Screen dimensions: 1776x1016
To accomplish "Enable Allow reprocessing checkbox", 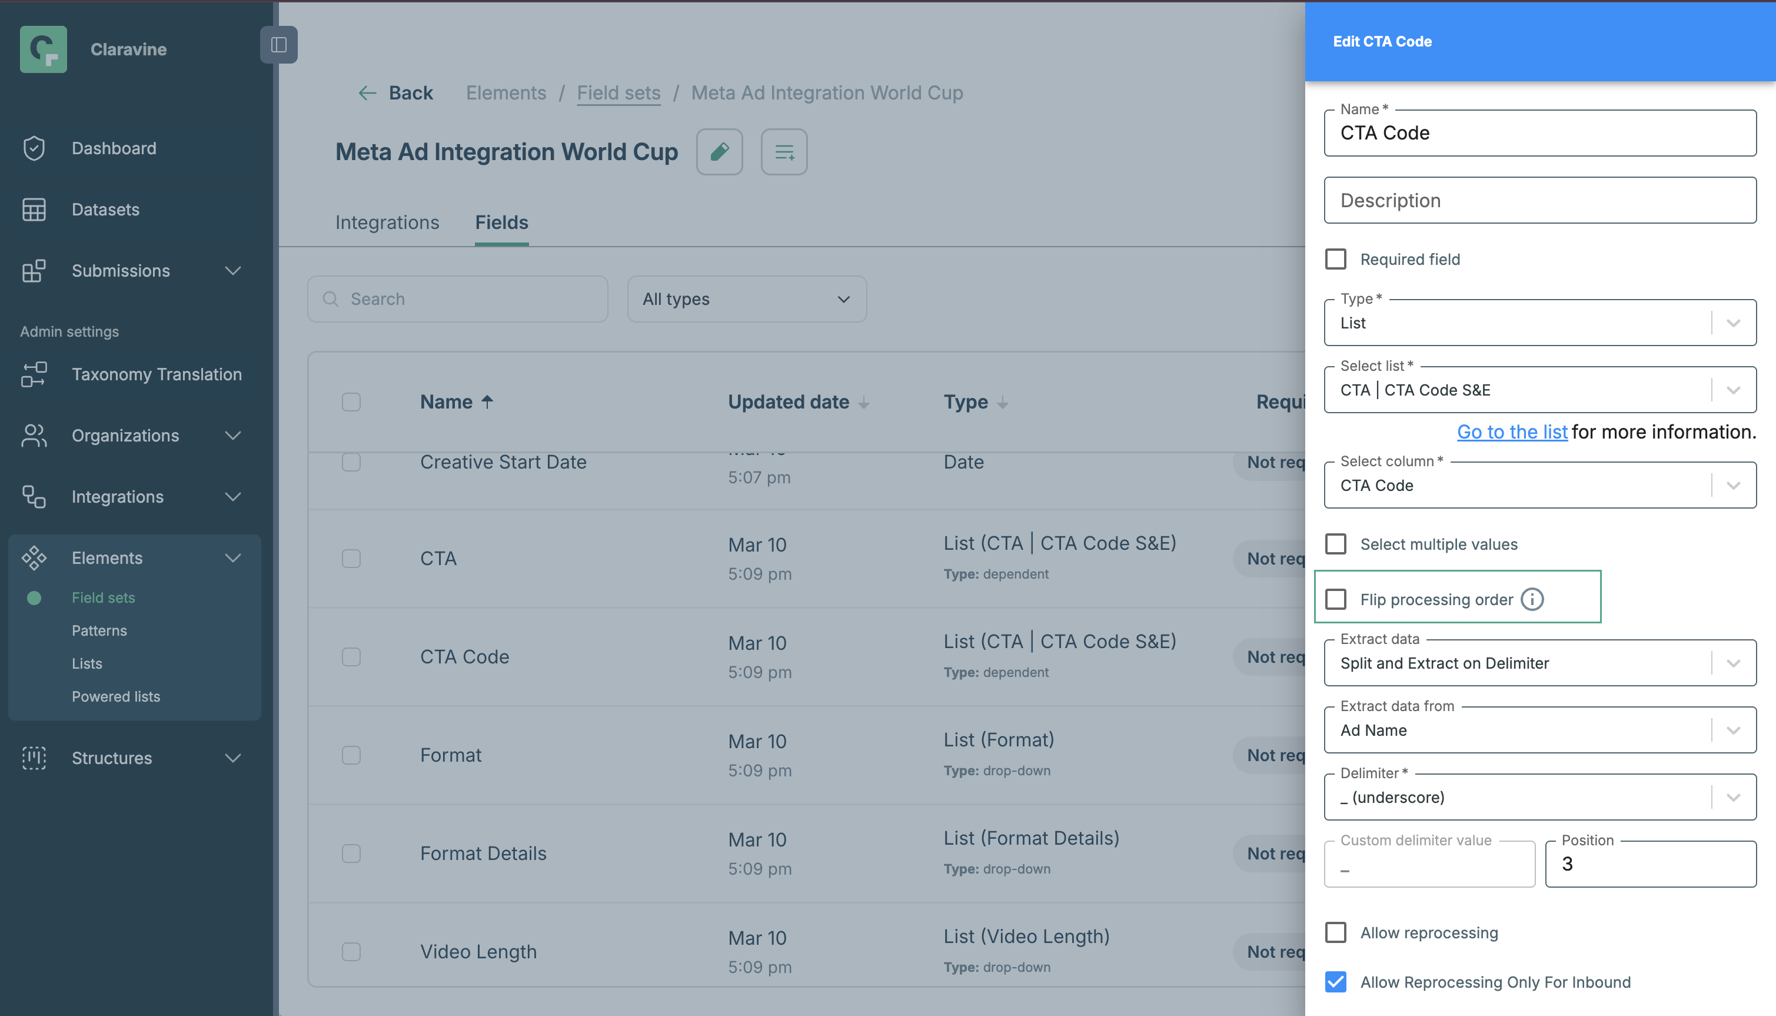I will point(1336,932).
